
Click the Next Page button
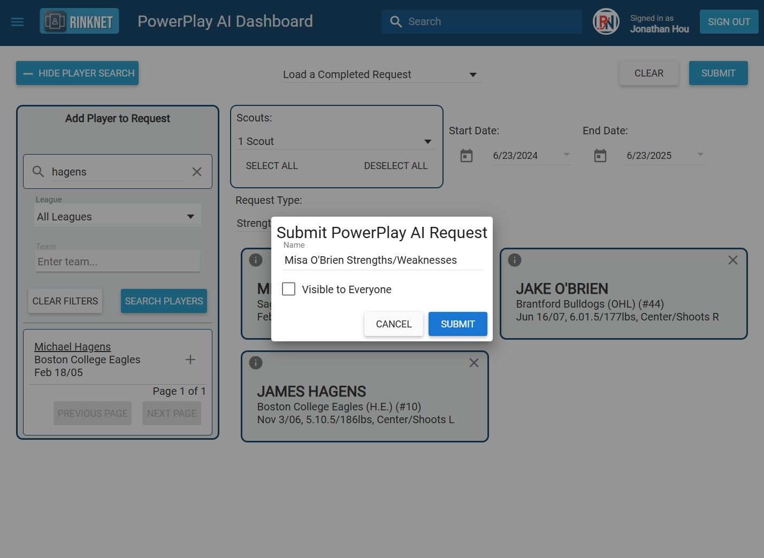172,414
